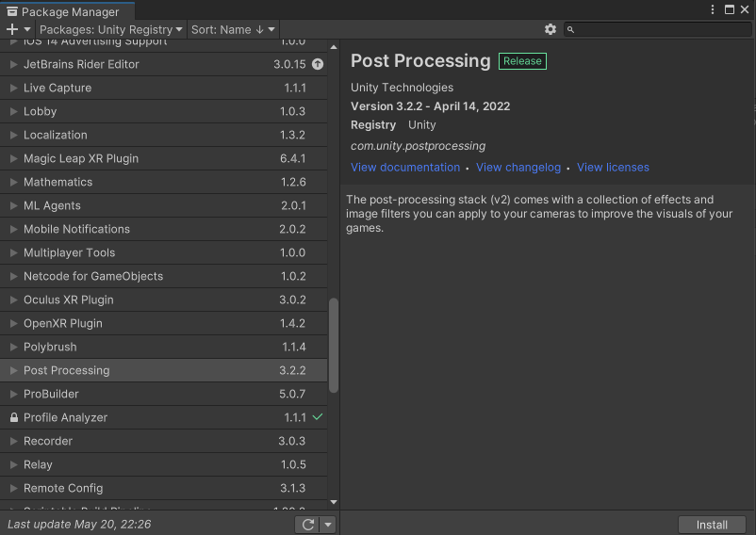Select the Mobile Notifications package
756x535 pixels.
point(163,229)
